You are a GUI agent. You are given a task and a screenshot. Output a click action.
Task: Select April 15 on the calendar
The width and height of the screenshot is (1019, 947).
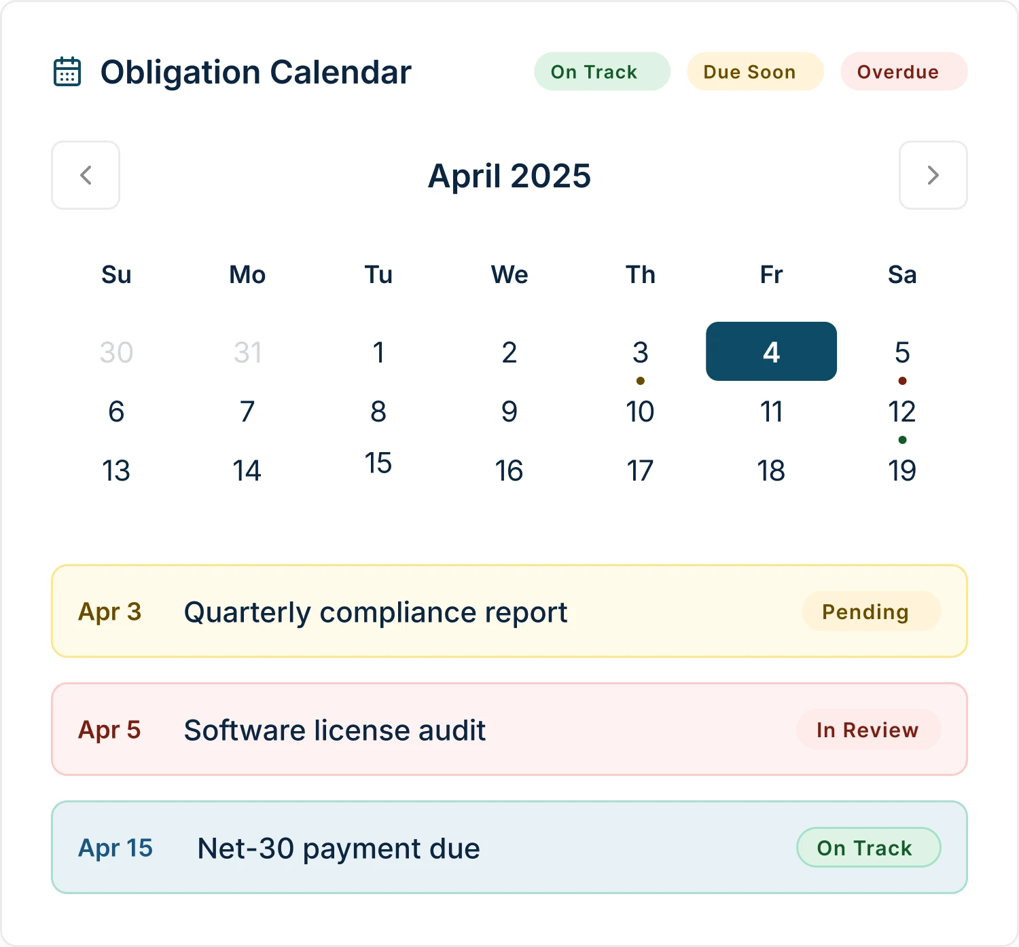378,464
